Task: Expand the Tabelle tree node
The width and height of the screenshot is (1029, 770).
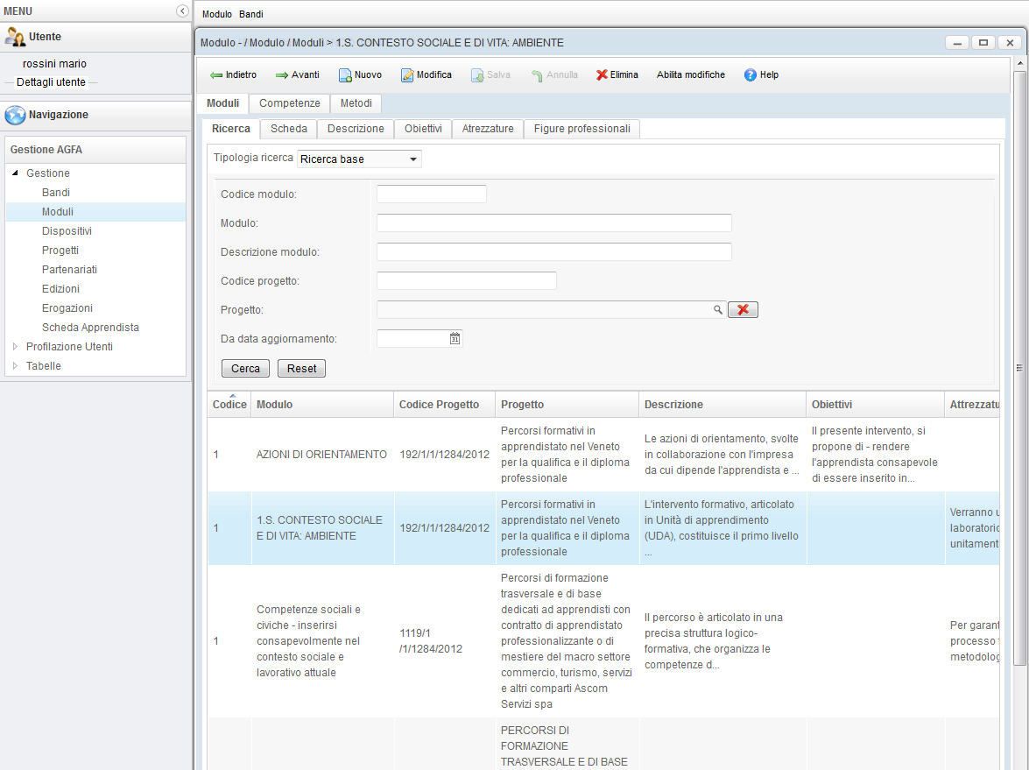Action: 15,366
